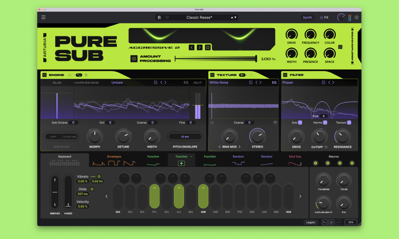This screenshot has width=399, height=239.
Task: Switch to the Synth view
Action: coord(307,18)
